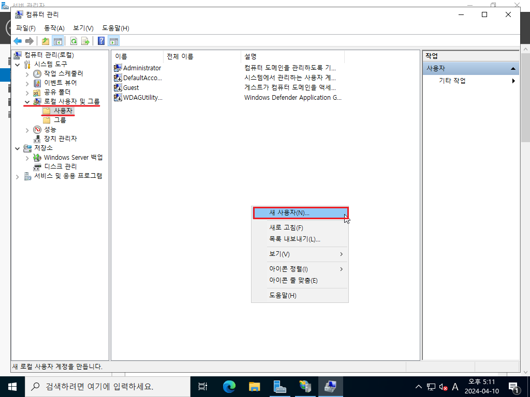Choose 새로 고침(F) from context menu
The height and width of the screenshot is (397, 530).
click(300, 227)
